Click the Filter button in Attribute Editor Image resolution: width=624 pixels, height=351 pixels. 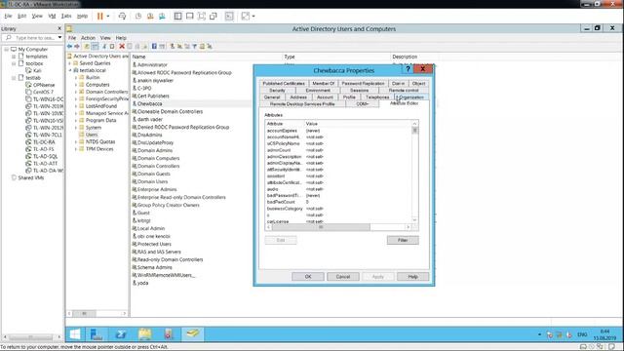click(x=403, y=240)
